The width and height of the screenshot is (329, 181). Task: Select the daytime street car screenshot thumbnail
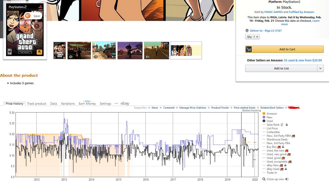click(x=104, y=51)
